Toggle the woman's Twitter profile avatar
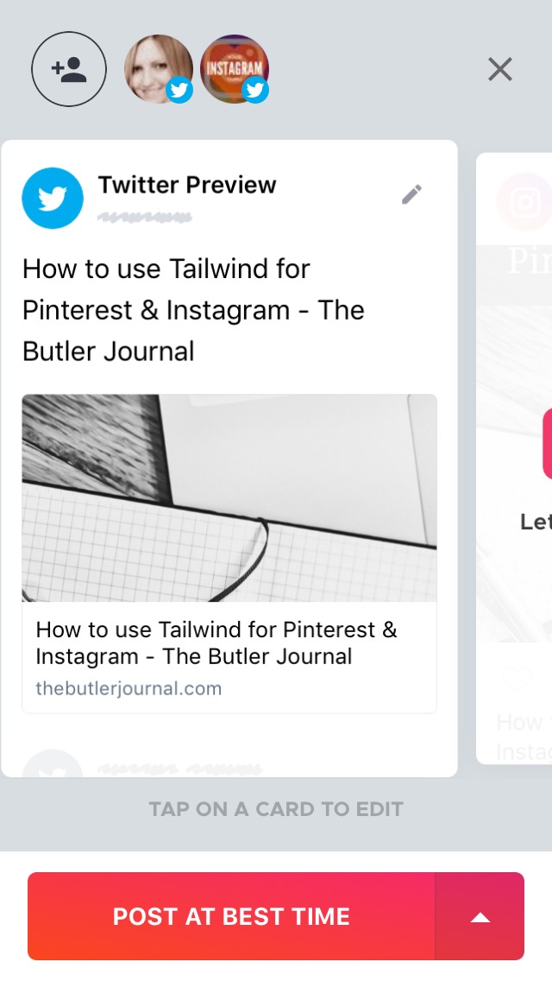 (x=159, y=69)
